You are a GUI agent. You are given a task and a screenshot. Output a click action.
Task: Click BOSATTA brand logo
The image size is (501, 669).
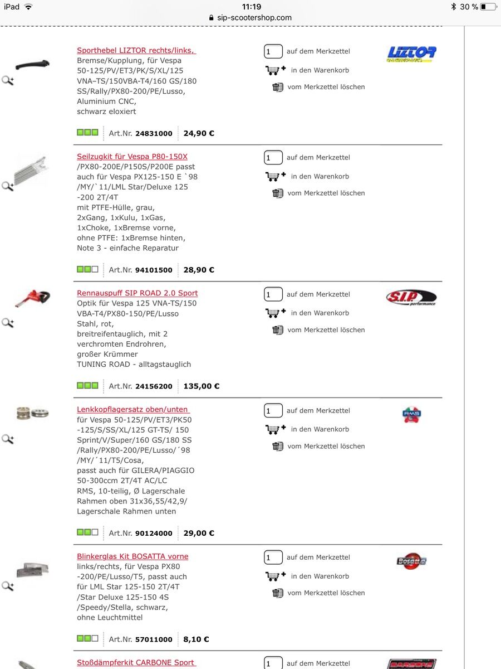click(x=411, y=561)
